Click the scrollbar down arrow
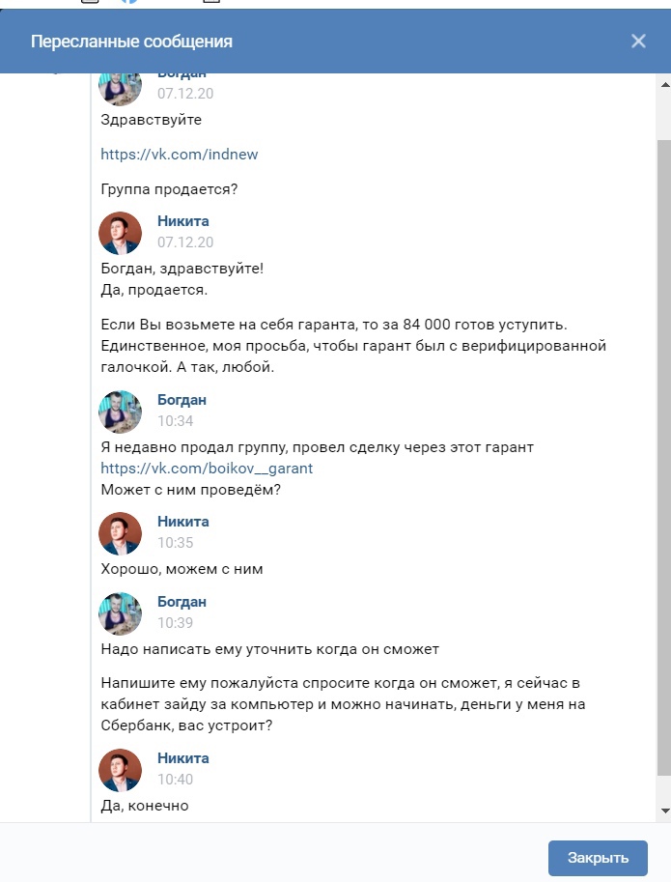Image resolution: width=671 pixels, height=882 pixels. point(663,810)
